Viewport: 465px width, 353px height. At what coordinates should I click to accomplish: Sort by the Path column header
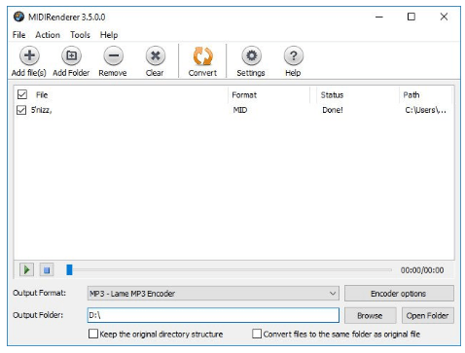(x=411, y=95)
